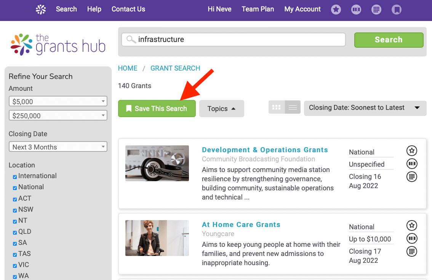Expand the Closing Date sort order dropdown

click(365, 108)
